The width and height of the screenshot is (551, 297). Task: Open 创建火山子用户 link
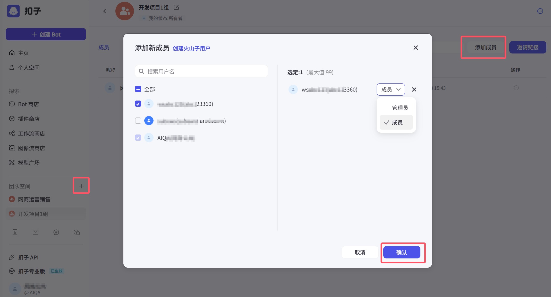[191, 48]
